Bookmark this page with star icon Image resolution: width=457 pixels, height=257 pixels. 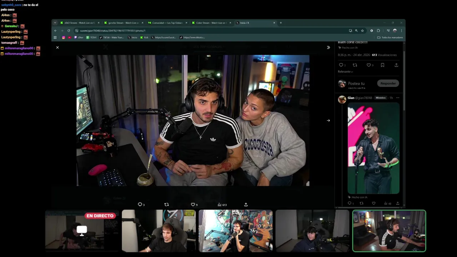(362, 31)
